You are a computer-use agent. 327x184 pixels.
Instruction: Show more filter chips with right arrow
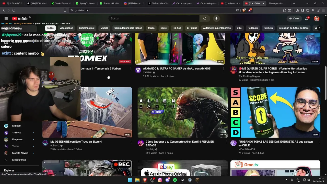tap(319, 28)
